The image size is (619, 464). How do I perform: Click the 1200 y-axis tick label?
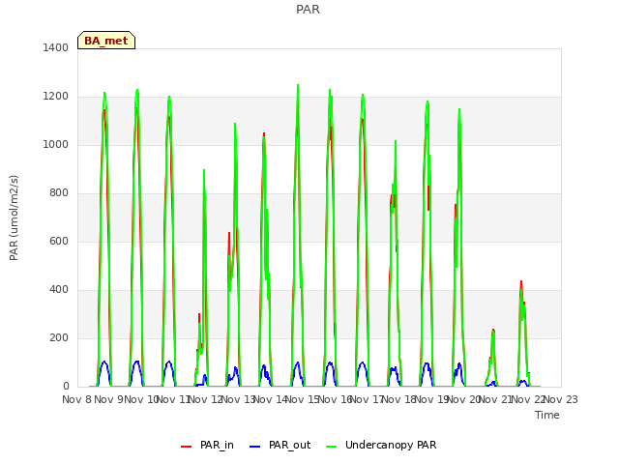[x=56, y=97]
